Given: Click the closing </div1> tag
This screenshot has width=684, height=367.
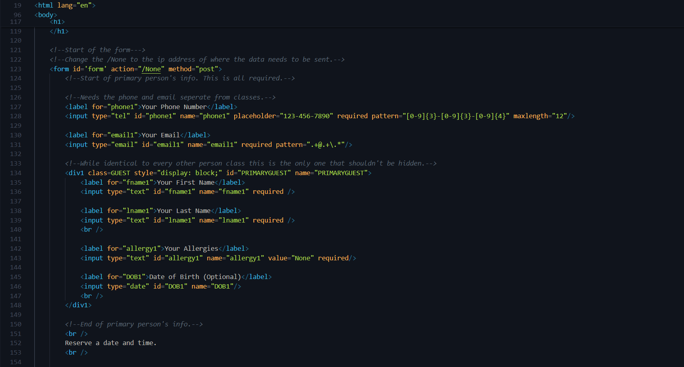Looking at the screenshot, I should coord(78,305).
